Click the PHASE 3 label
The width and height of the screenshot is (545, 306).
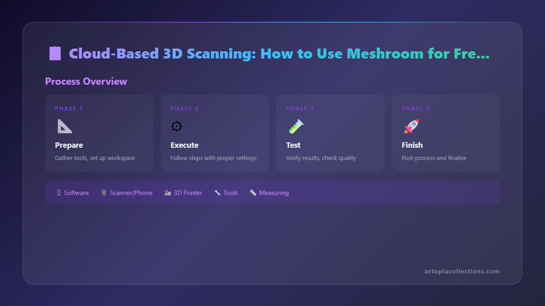click(300, 109)
